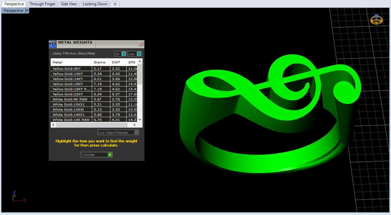
Task: Click the horizontal scrollbar thumb in metal list
Action: pos(92,125)
